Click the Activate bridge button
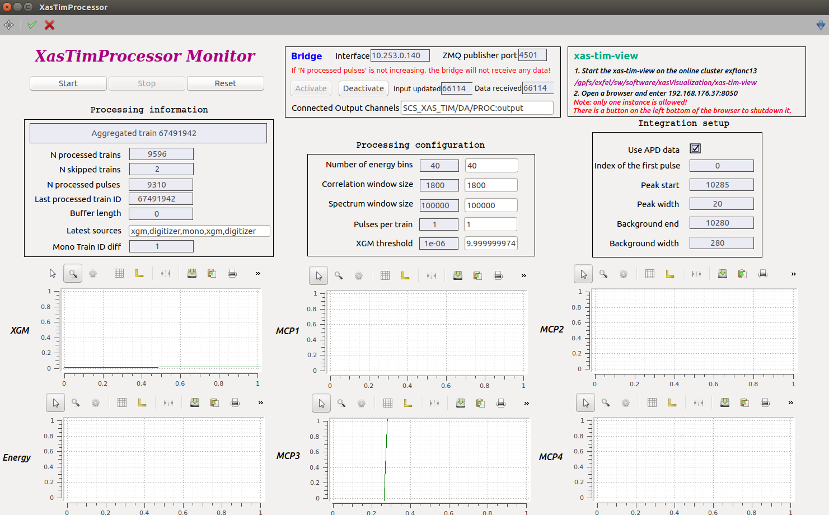This screenshot has height=515, width=829. [x=311, y=88]
